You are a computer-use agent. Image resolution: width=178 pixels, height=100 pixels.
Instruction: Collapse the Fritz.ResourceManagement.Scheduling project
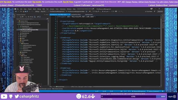[x=17, y=24]
